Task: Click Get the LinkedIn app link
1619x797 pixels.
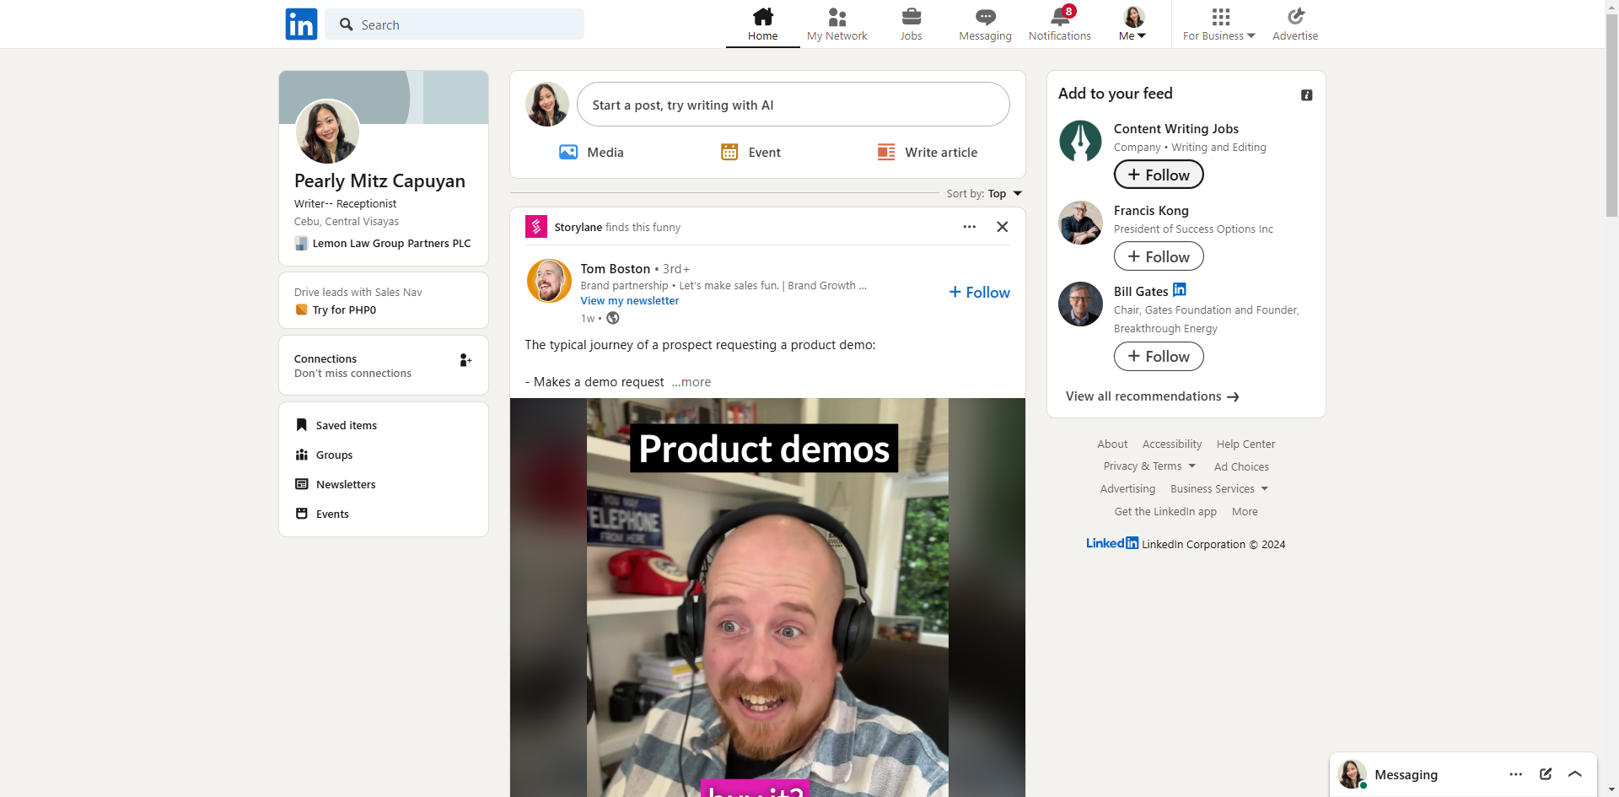Action: pyautogui.click(x=1165, y=512)
